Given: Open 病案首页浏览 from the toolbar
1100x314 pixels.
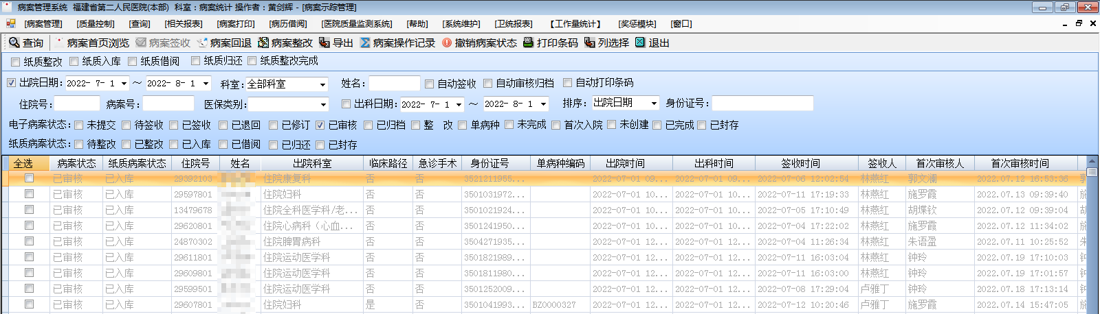Looking at the screenshot, I should click(93, 43).
